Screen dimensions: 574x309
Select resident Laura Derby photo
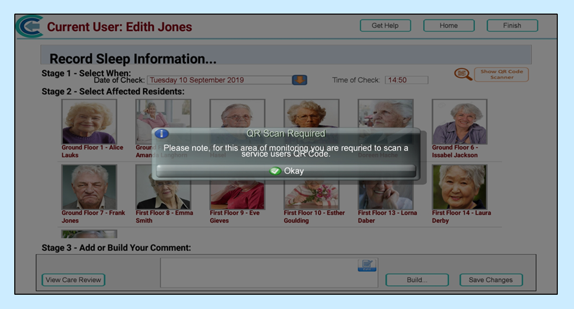coord(459,187)
